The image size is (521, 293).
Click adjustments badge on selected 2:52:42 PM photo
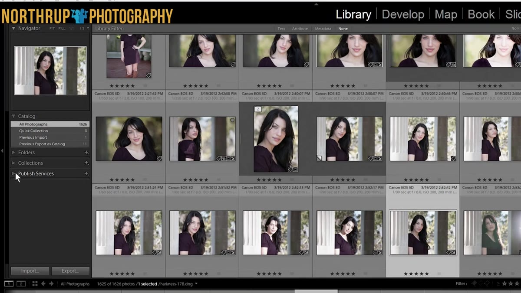coord(454,252)
